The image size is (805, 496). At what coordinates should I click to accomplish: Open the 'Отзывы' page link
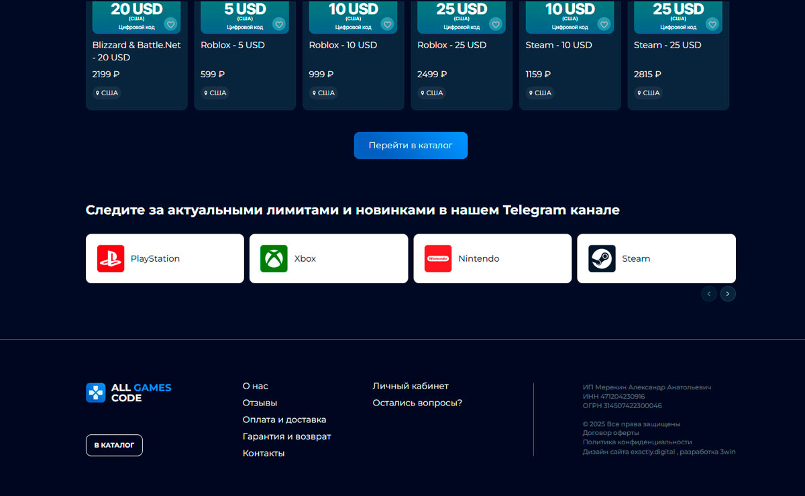[x=260, y=403]
